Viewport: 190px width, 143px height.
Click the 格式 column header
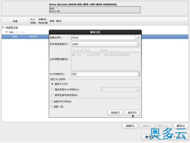tap(58, 21)
